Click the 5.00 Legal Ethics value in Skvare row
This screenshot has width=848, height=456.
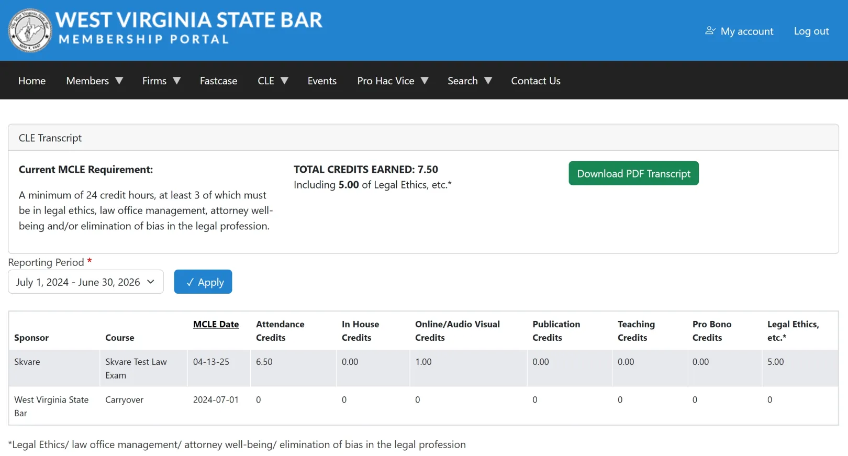(x=776, y=362)
